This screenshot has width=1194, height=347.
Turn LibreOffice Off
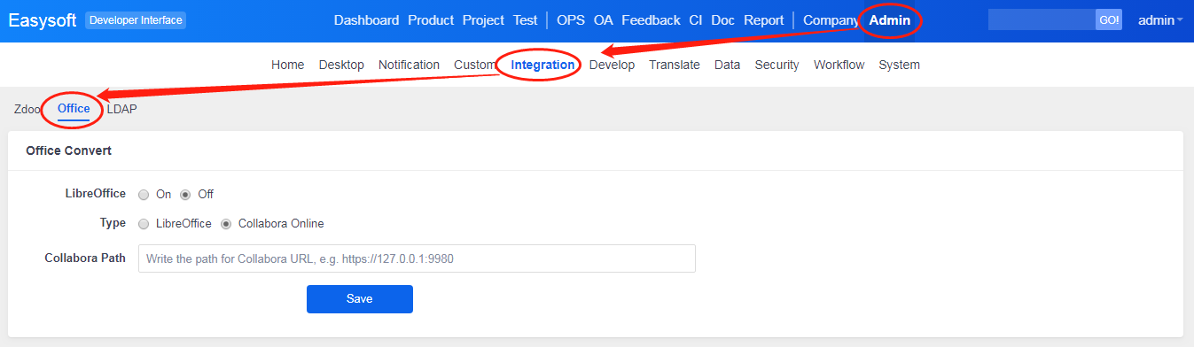[185, 195]
